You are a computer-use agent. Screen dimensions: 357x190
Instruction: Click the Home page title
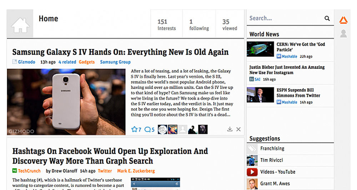coord(48,19)
